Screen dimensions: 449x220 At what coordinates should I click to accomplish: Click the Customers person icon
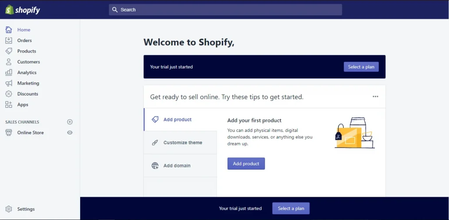(9, 62)
